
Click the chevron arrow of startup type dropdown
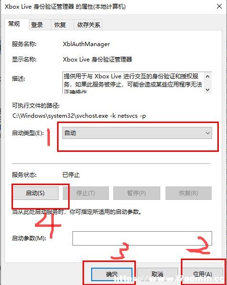click(x=208, y=133)
